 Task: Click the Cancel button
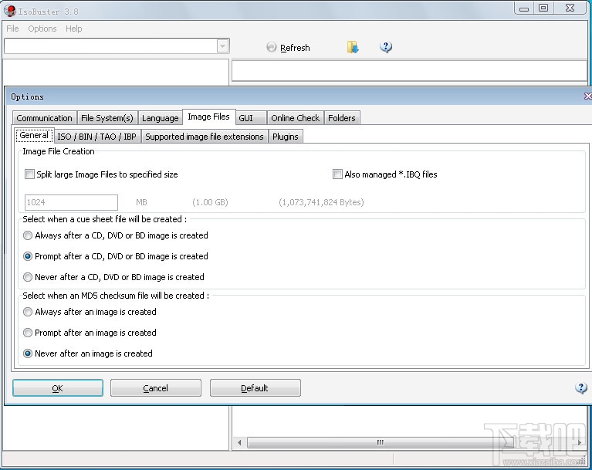coord(156,387)
